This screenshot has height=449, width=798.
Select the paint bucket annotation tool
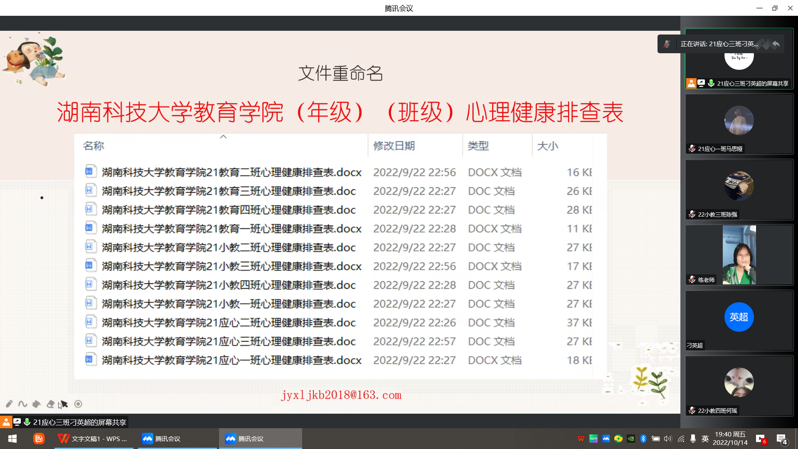click(37, 404)
